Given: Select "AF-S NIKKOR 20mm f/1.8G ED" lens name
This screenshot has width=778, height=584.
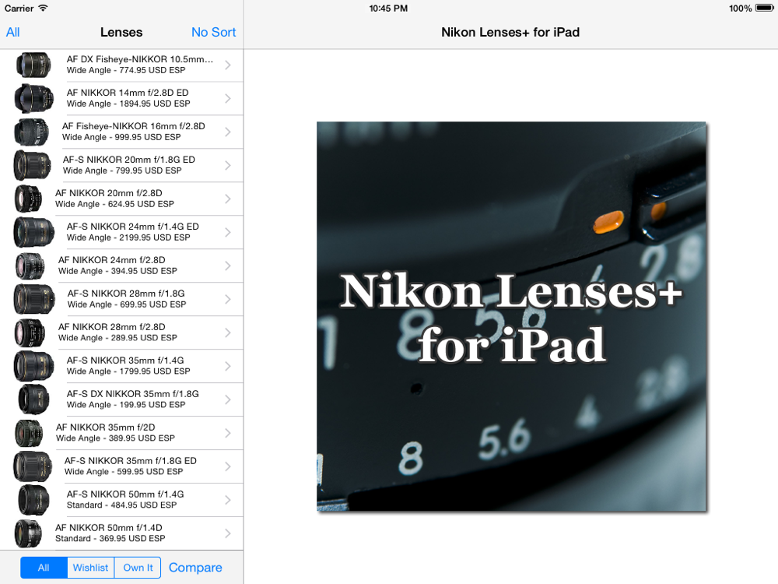Looking at the screenshot, I should coord(129,160).
